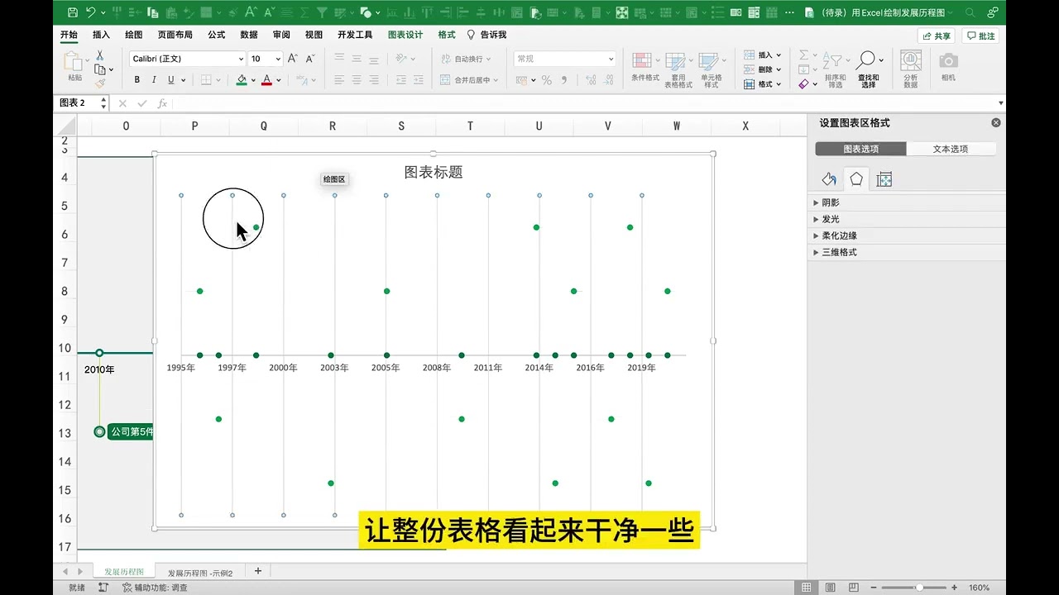1059x595 pixels.
Task: Open the Formulas (公式) tab
Action: (216, 35)
